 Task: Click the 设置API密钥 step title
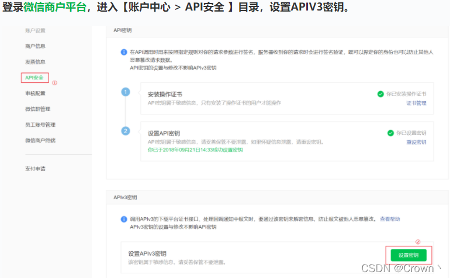(x=164, y=133)
